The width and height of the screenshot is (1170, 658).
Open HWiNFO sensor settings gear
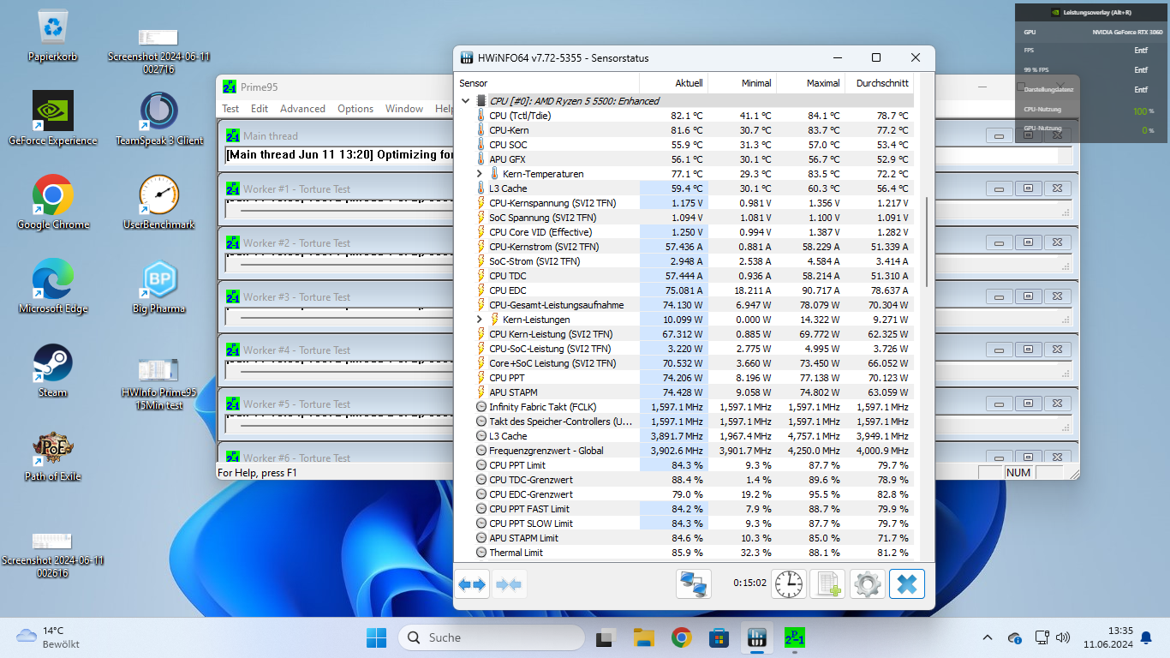[x=867, y=584]
